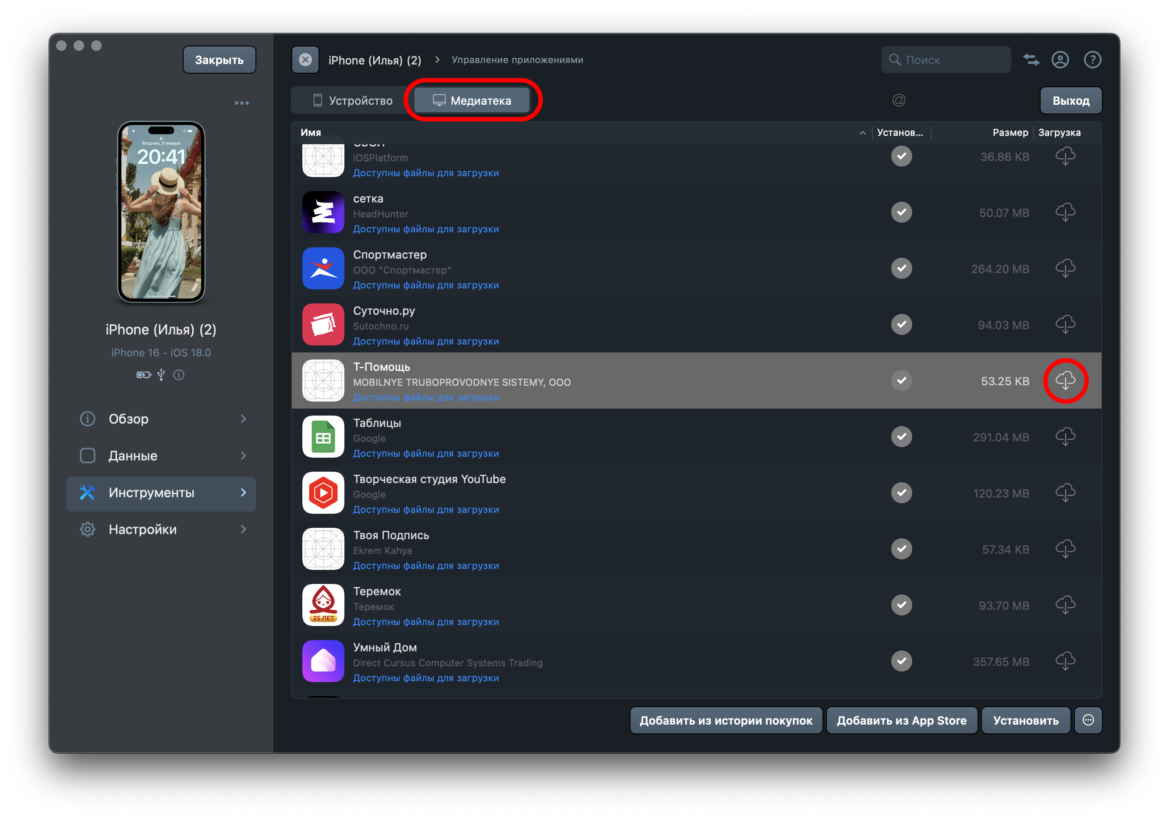1169x818 pixels.
Task: Toggle installed checkmark for Теремок
Action: pyautogui.click(x=901, y=605)
